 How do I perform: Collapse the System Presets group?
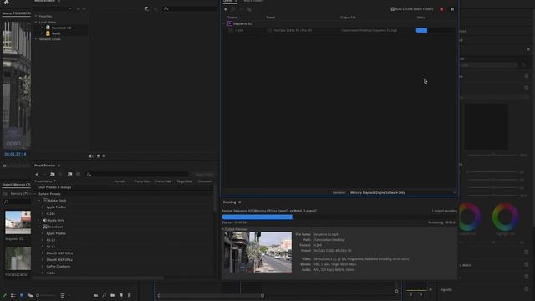click(x=35, y=194)
